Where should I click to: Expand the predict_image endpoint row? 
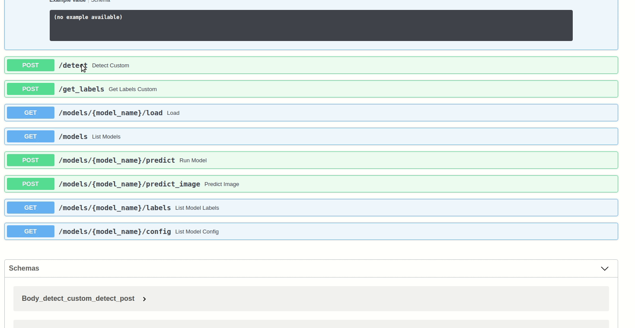pyautogui.click(x=303, y=184)
